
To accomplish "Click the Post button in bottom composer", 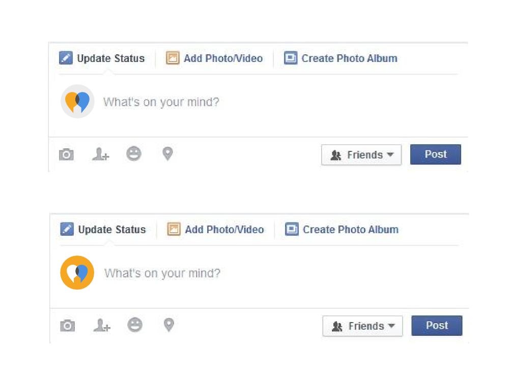I will point(437,325).
